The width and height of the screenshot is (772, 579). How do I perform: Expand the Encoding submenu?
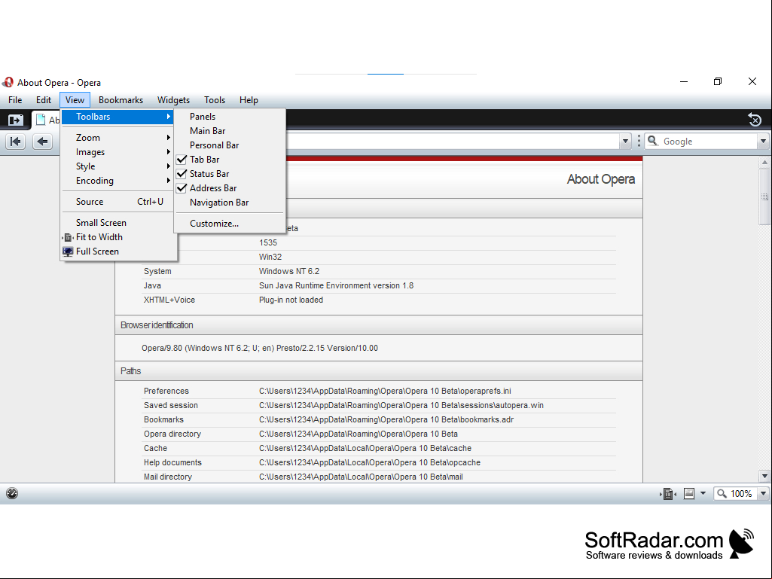click(118, 181)
